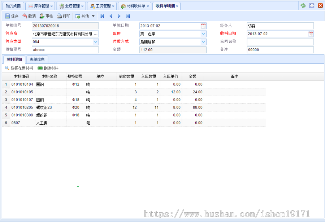
Task: Go to previous record arrow
Action: click(x=111, y=16)
